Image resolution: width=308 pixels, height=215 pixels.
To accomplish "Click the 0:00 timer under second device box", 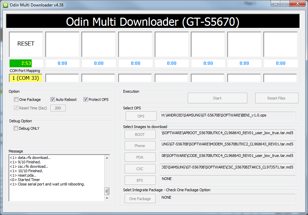I will point(62,63).
